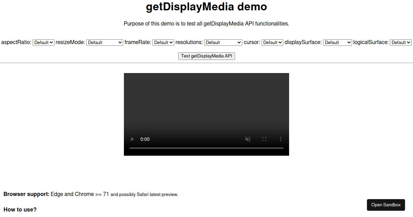Screen dimensions: 413x217
Task: Open the video player's more options menu
Action: click(x=280, y=139)
